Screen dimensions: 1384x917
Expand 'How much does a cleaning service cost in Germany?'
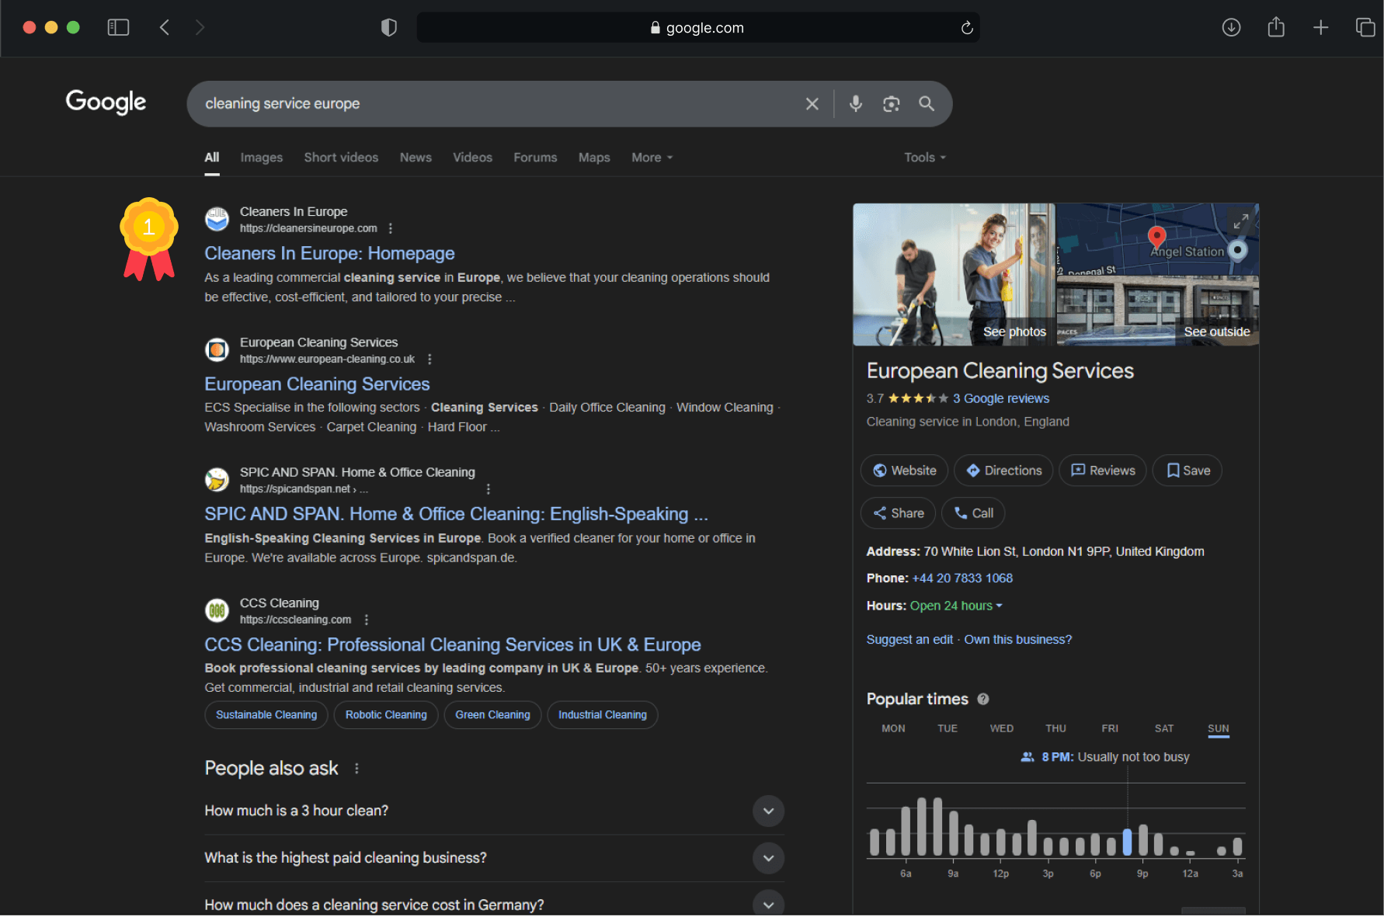point(494,905)
